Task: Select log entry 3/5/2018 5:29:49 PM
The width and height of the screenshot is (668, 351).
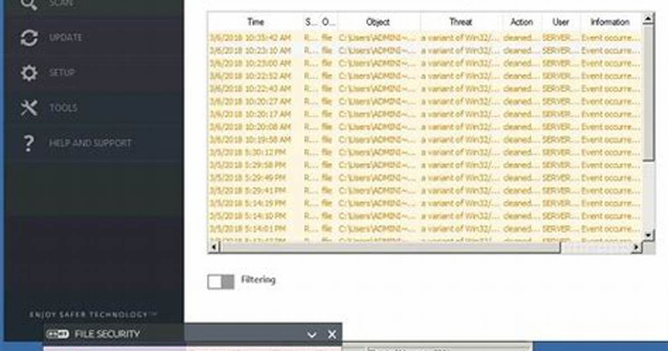Action: tap(424, 178)
